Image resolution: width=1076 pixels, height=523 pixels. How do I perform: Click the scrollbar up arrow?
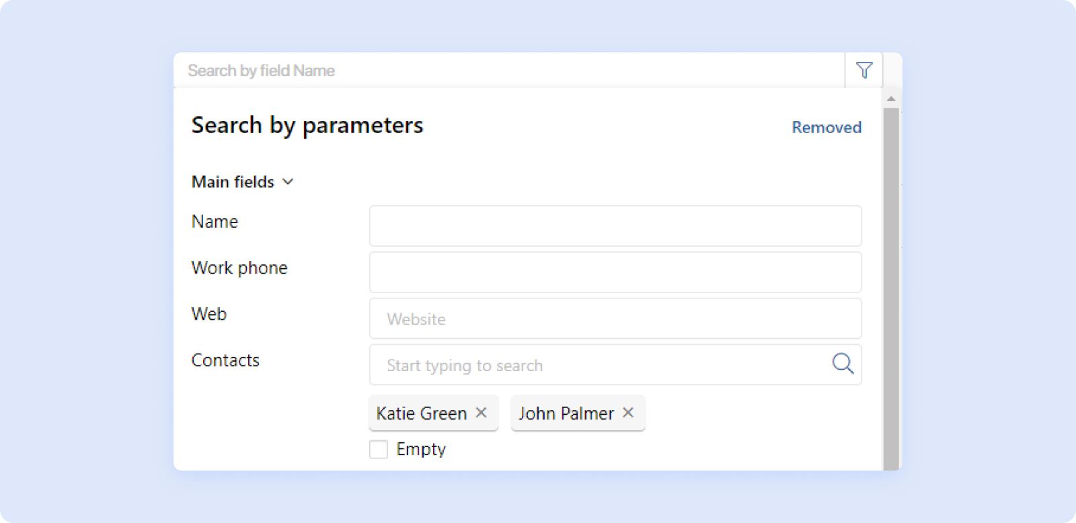891,99
